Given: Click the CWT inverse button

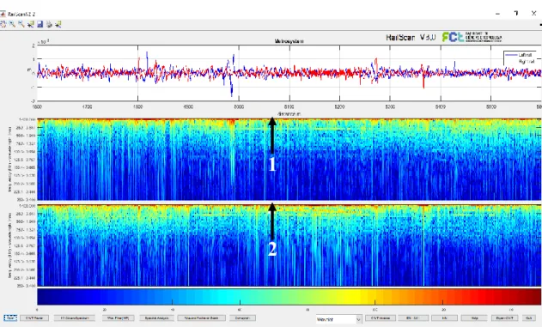Looking at the screenshot, I should point(381,318).
